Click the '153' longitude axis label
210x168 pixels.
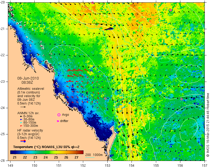coord(107,166)
